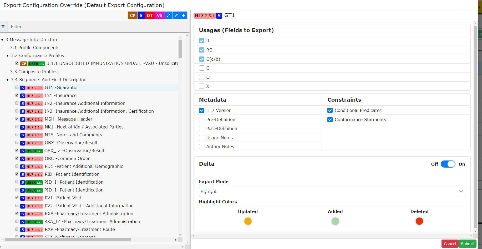This screenshot has height=249, width=482.
Task: Select 3.1 Profile Components tree item
Action: coord(35,48)
